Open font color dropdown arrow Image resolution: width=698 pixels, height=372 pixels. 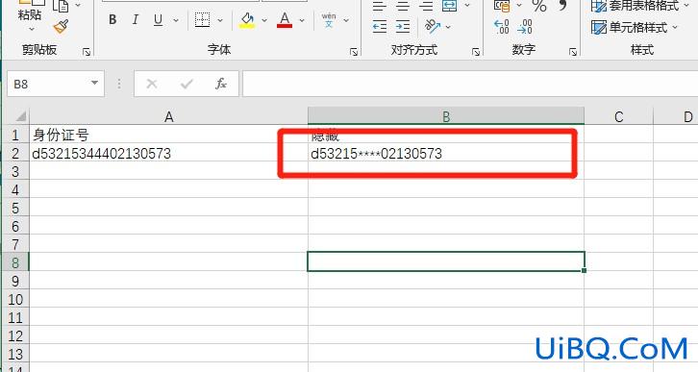[302, 20]
